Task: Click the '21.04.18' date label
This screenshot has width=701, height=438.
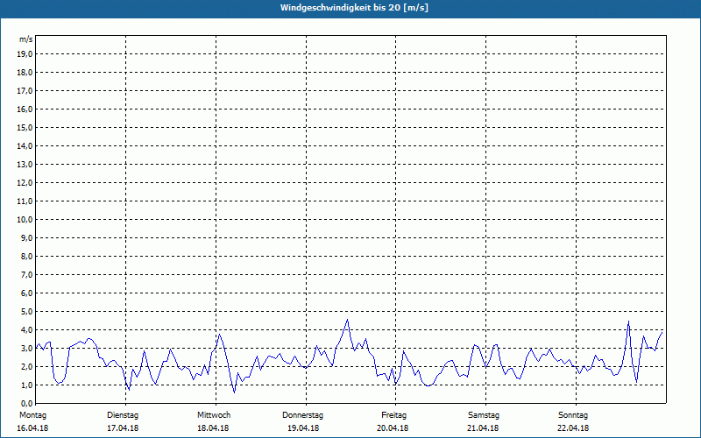Action: tap(483, 428)
